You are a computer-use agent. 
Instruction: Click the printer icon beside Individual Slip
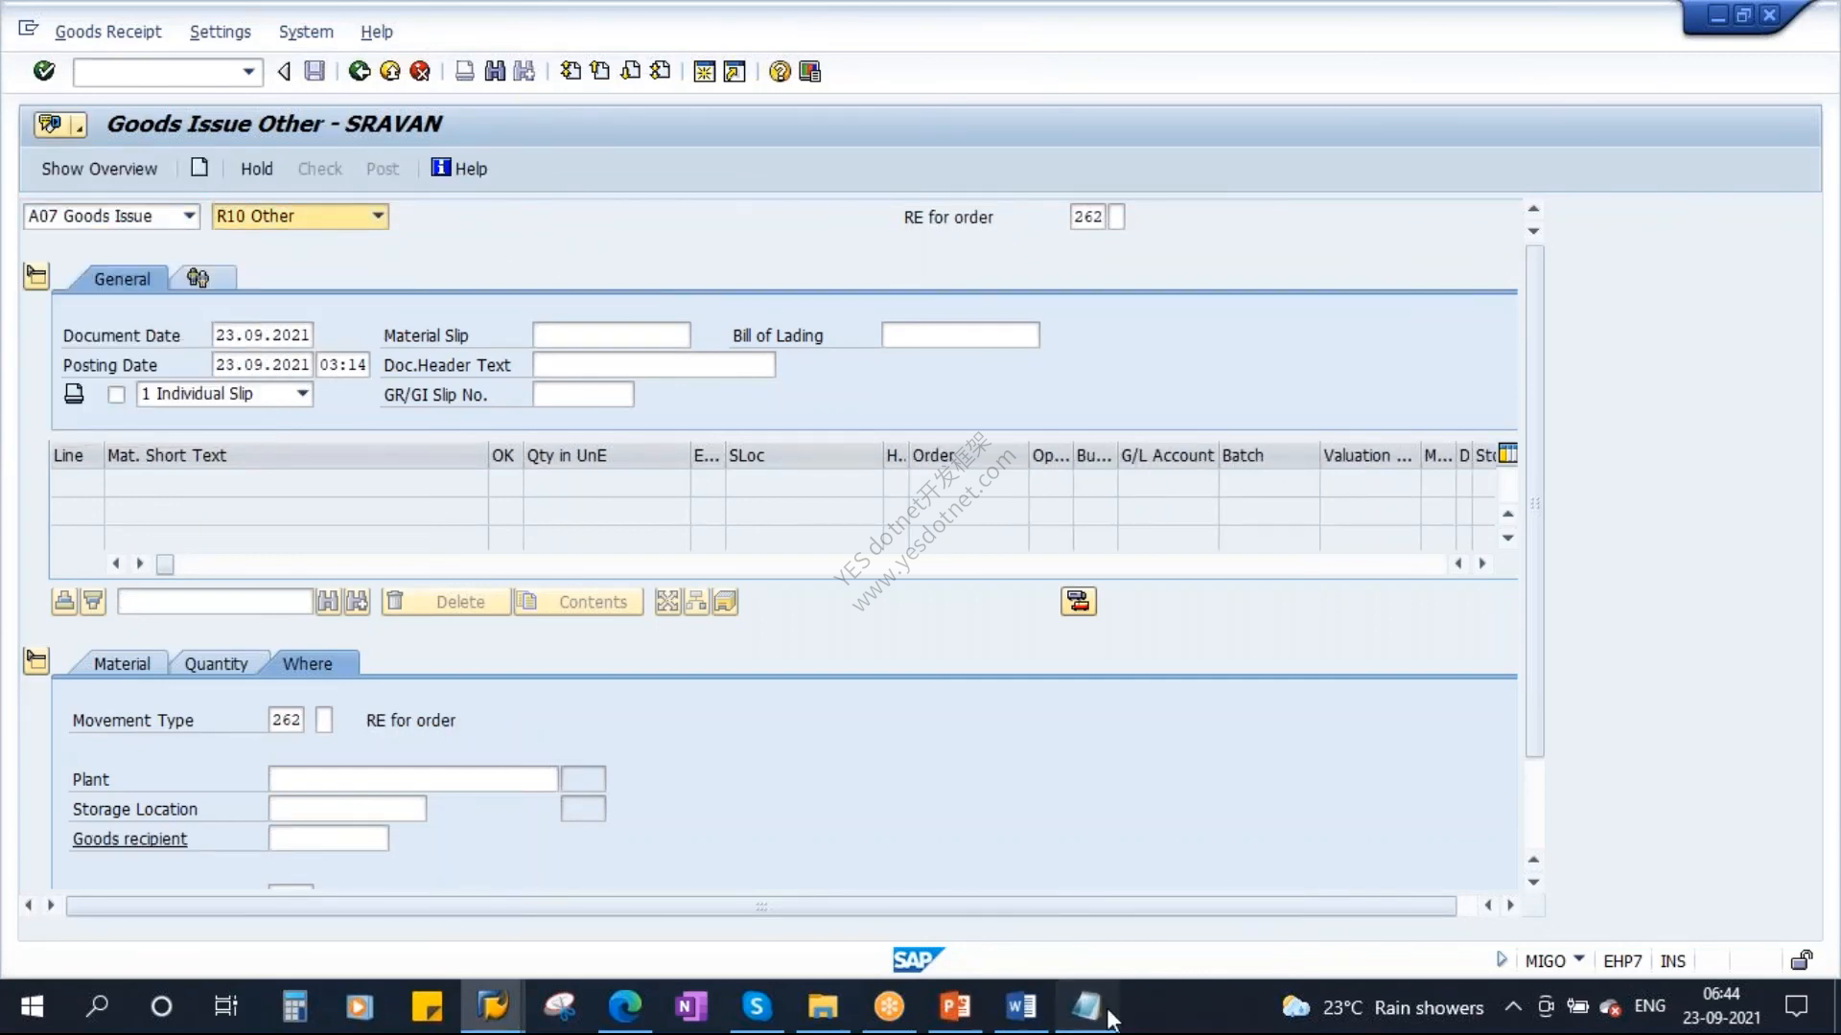[x=74, y=394]
